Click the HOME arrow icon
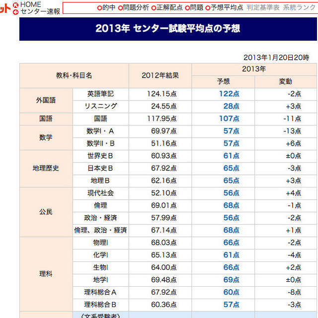 (15, 5)
